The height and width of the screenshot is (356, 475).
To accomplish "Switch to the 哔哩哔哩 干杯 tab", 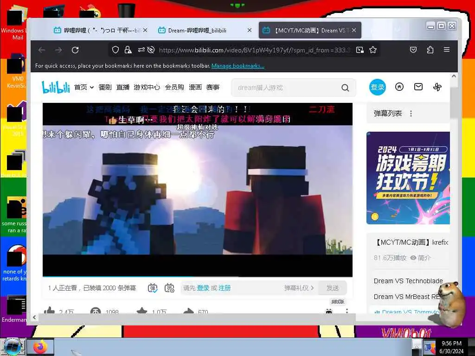I will (97, 30).
